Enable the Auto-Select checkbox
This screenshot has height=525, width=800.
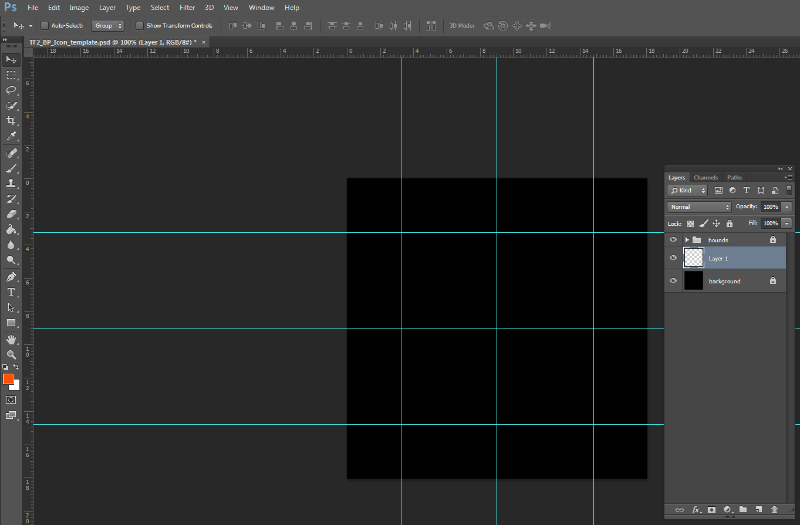click(x=45, y=26)
